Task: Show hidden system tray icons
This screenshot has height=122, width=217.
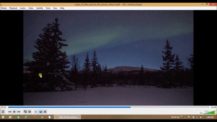Action: click(x=185, y=117)
